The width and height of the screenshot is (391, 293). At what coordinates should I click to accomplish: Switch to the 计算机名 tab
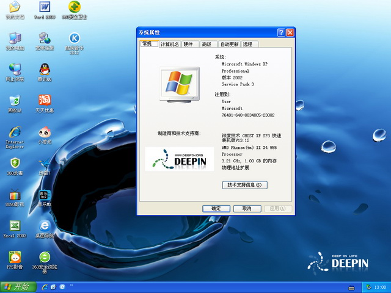170,44
